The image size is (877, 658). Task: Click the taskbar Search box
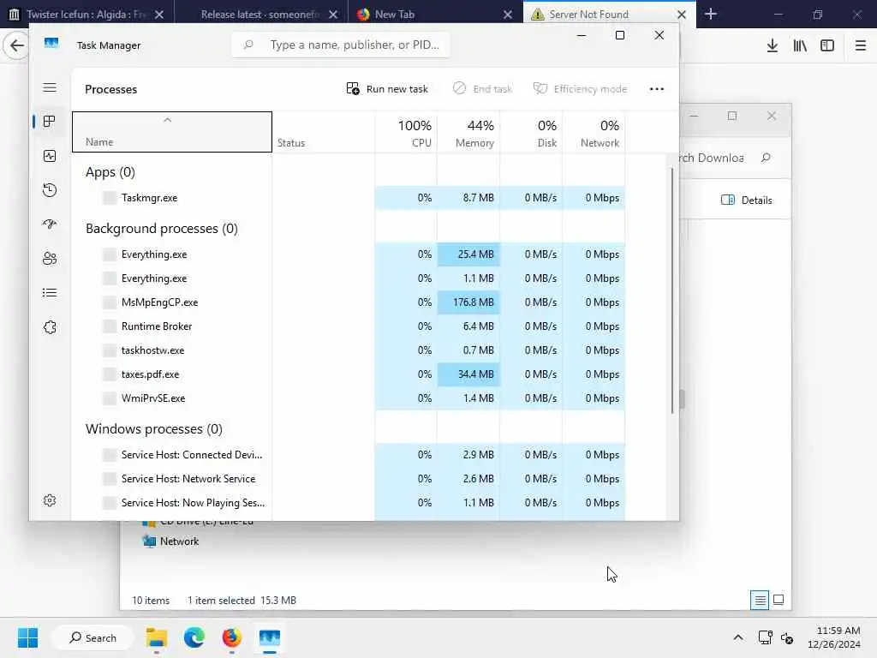point(92,637)
